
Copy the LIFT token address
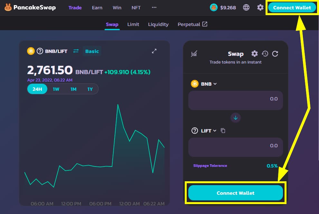pos(223,131)
